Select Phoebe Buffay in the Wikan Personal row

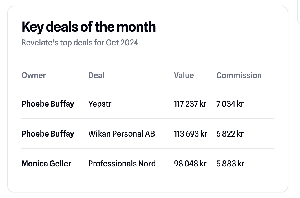point(48,134)
